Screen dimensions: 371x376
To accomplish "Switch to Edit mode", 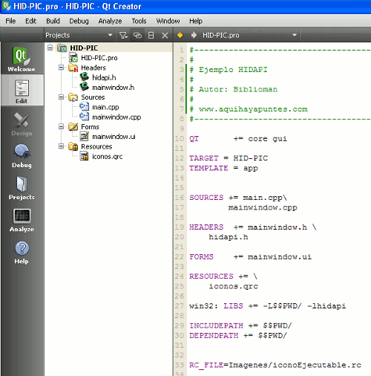I will click(22, 91).
